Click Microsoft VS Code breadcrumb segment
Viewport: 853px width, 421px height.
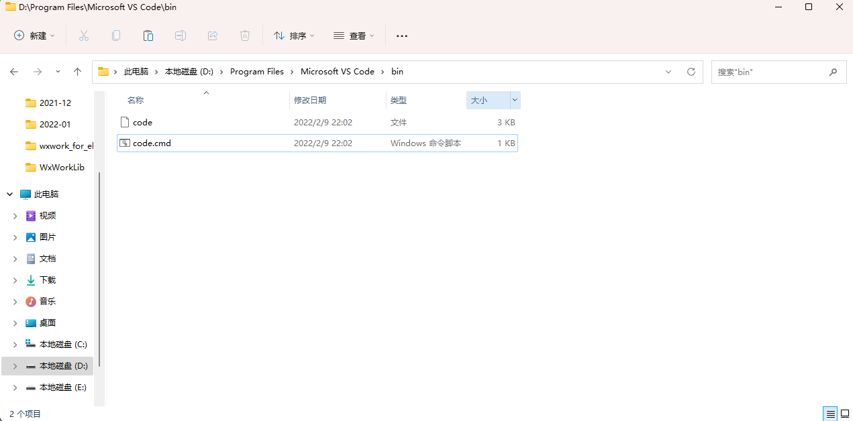[338, 72]
